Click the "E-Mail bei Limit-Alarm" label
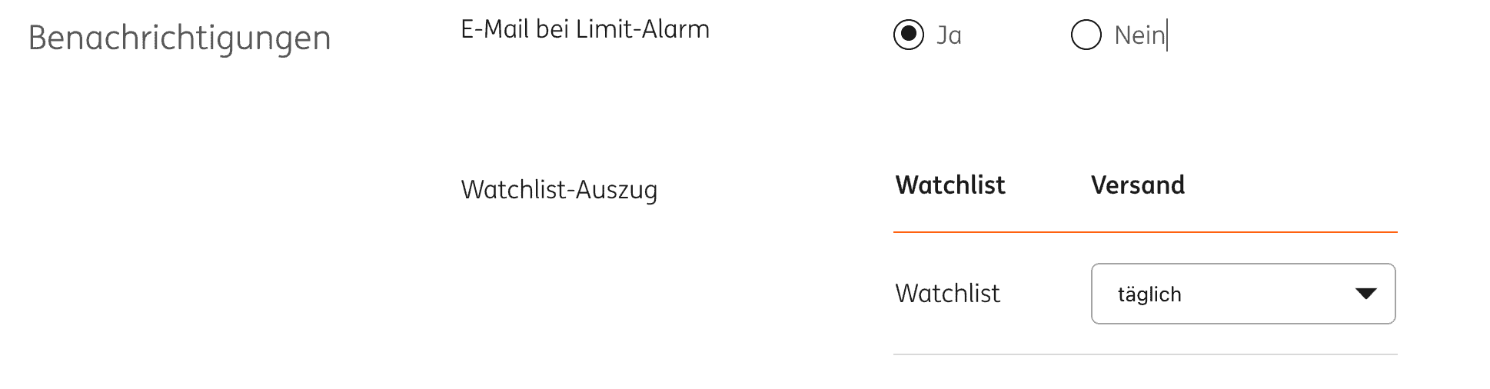Viewport: 1490px width, 389px height. (x=584, y=29)
